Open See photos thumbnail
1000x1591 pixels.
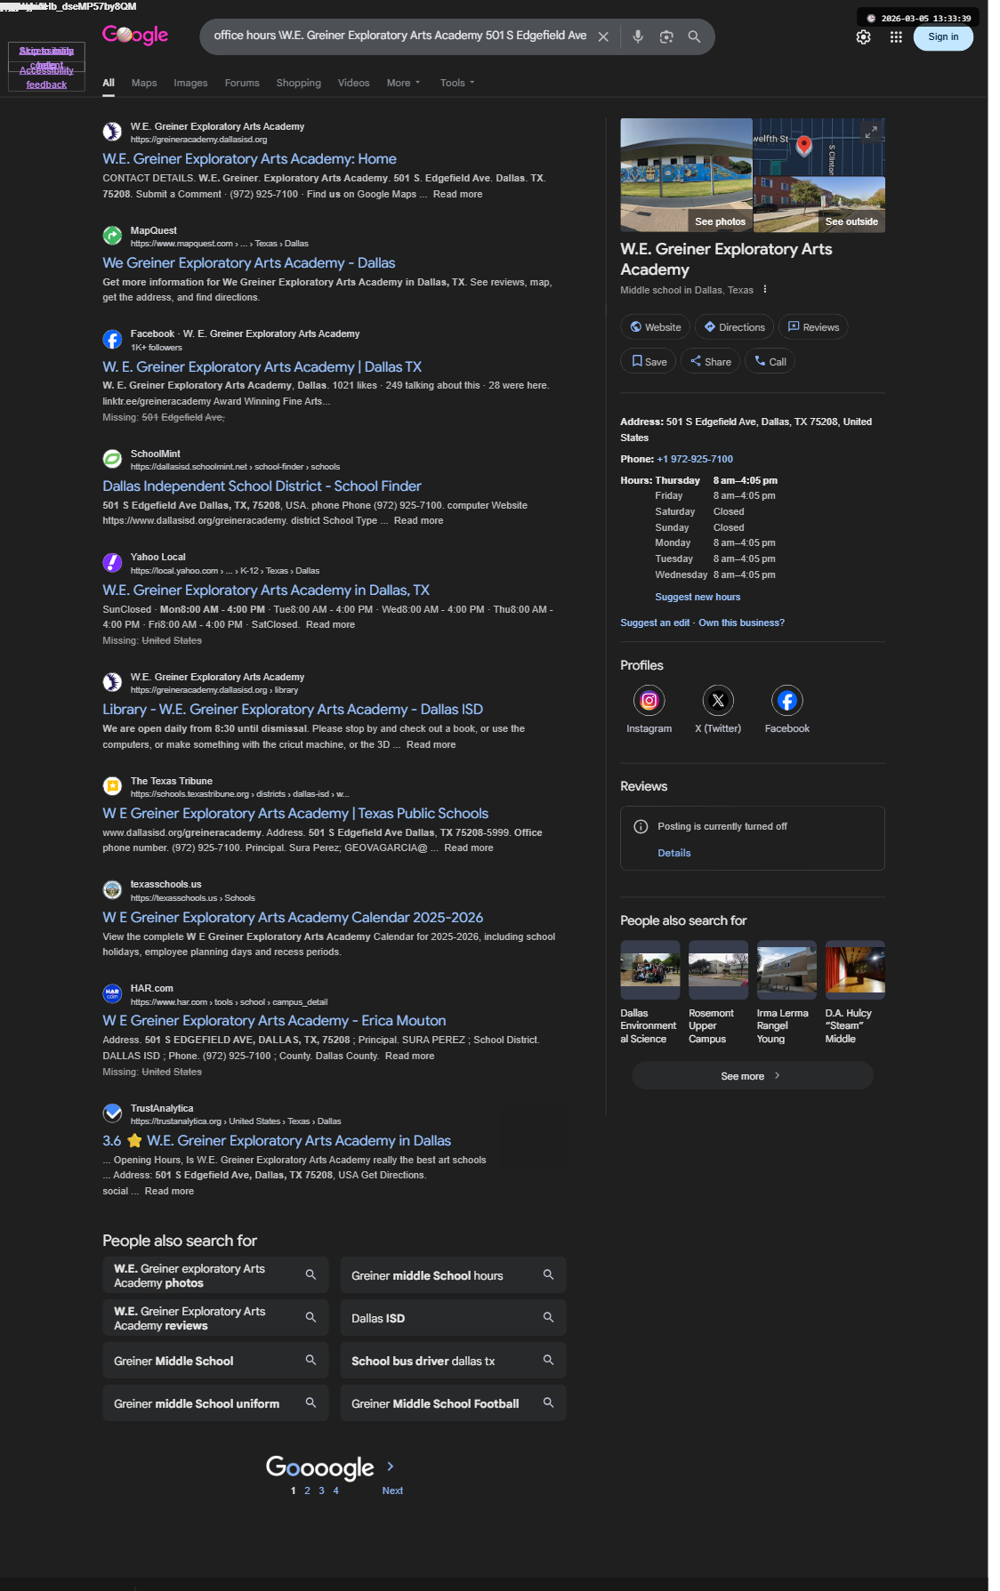[686, 175]
